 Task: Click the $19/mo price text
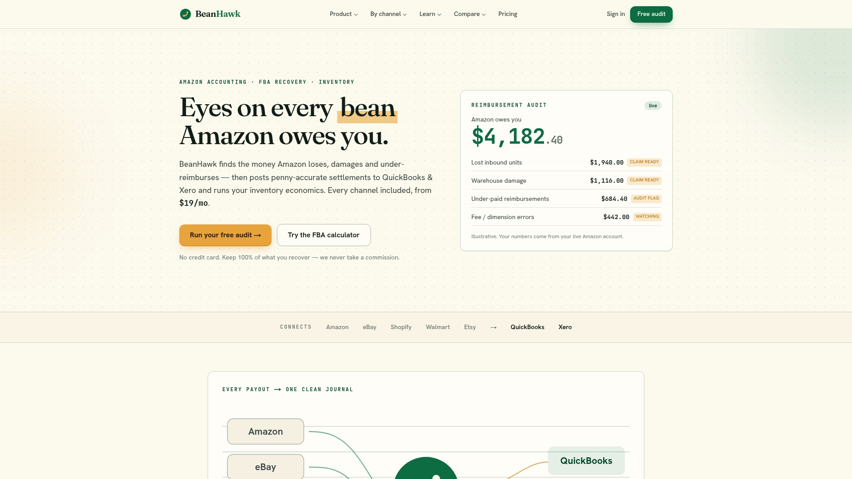click(193, 203)
